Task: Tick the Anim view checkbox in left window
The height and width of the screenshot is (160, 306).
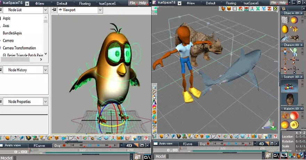Action: coord(2,145)
